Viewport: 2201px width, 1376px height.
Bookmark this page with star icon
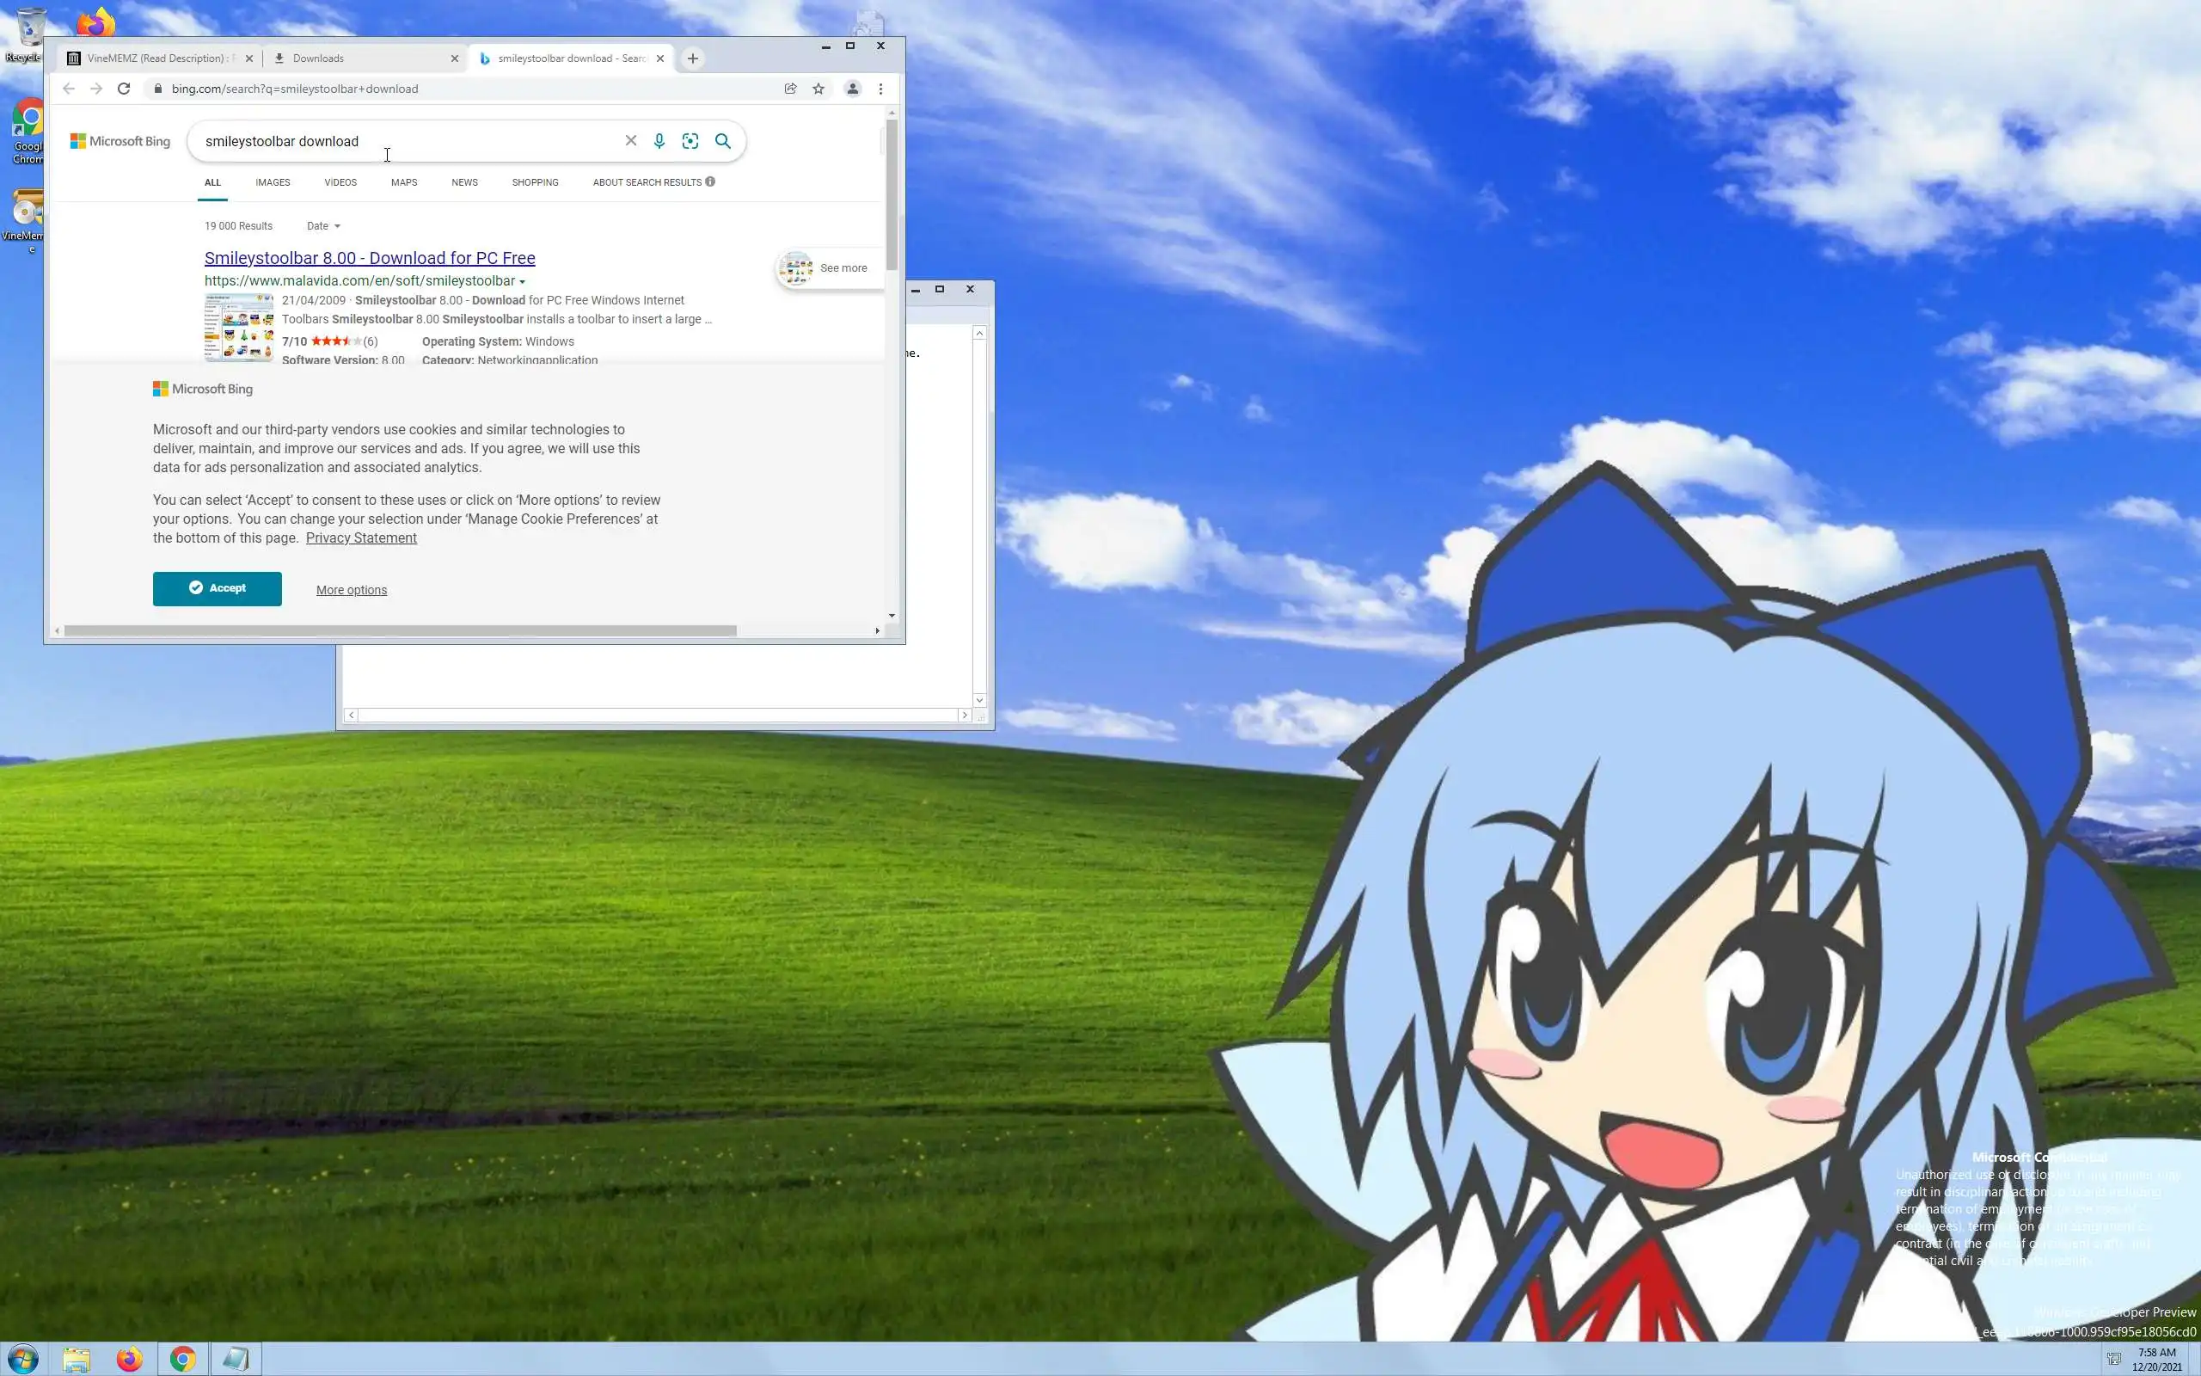click(x=818, y=89)
